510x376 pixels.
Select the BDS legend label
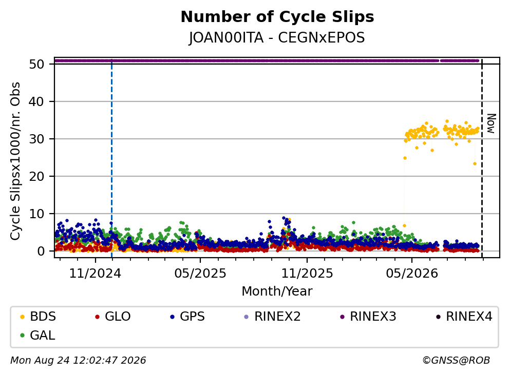coord(43,316)
